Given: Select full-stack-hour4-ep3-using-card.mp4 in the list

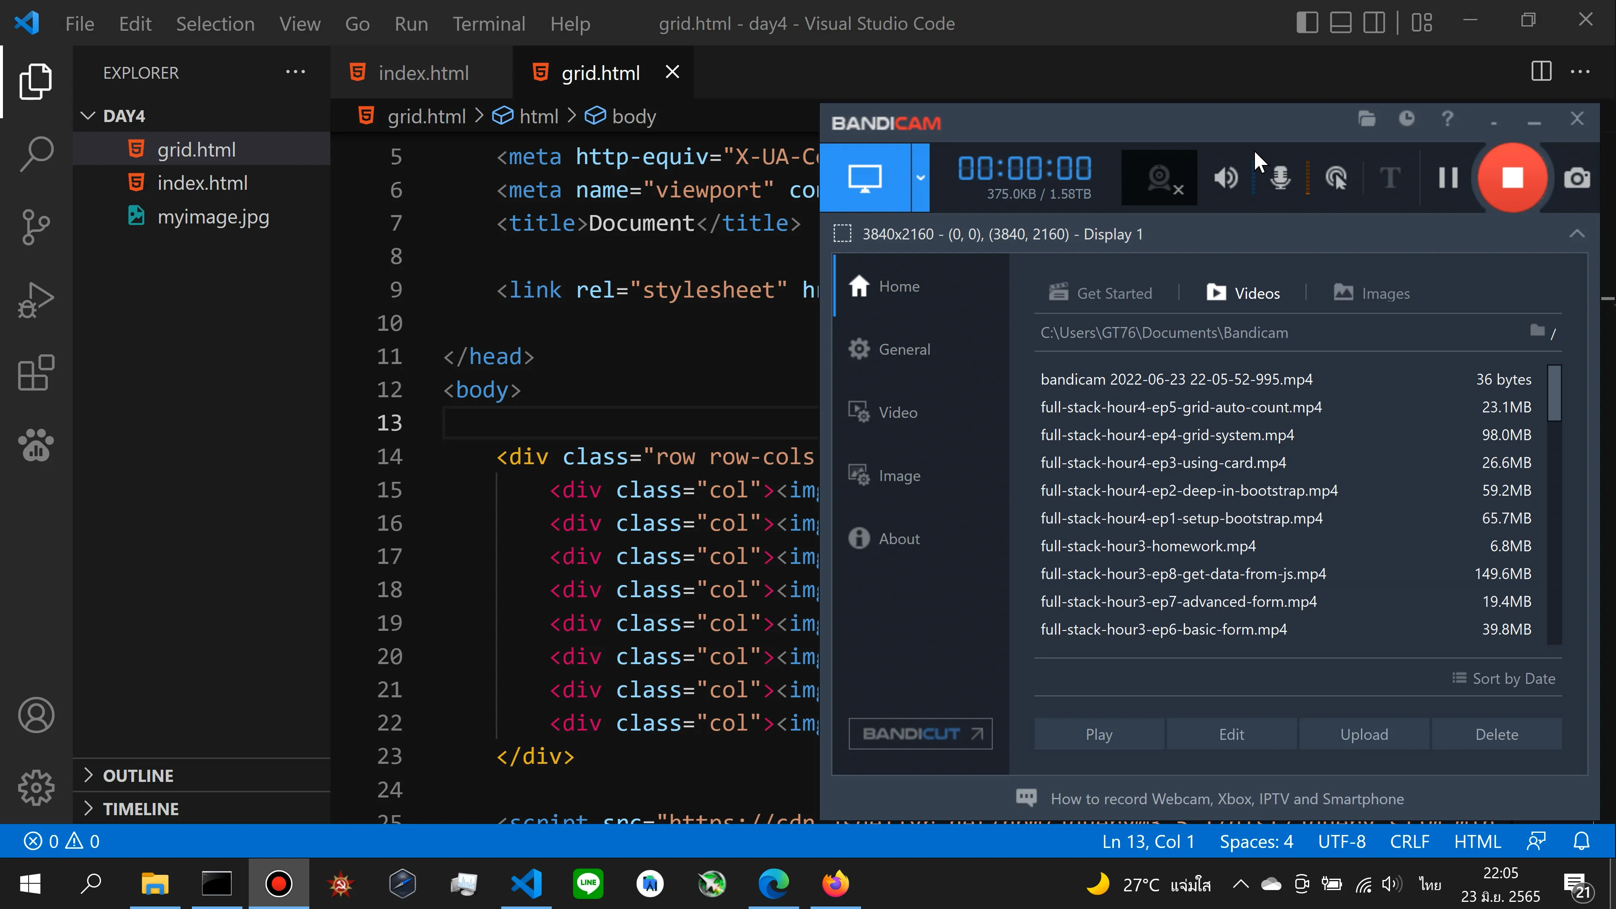Looking at the screenshot, I should click(x=1163, y=462).
